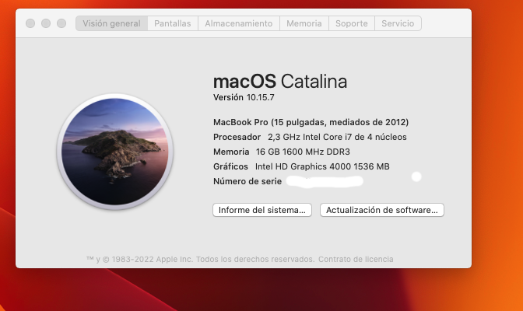Minimize the window with the middle button
The height and width of the screenshot is (311, 523).
tap(46, 23)
